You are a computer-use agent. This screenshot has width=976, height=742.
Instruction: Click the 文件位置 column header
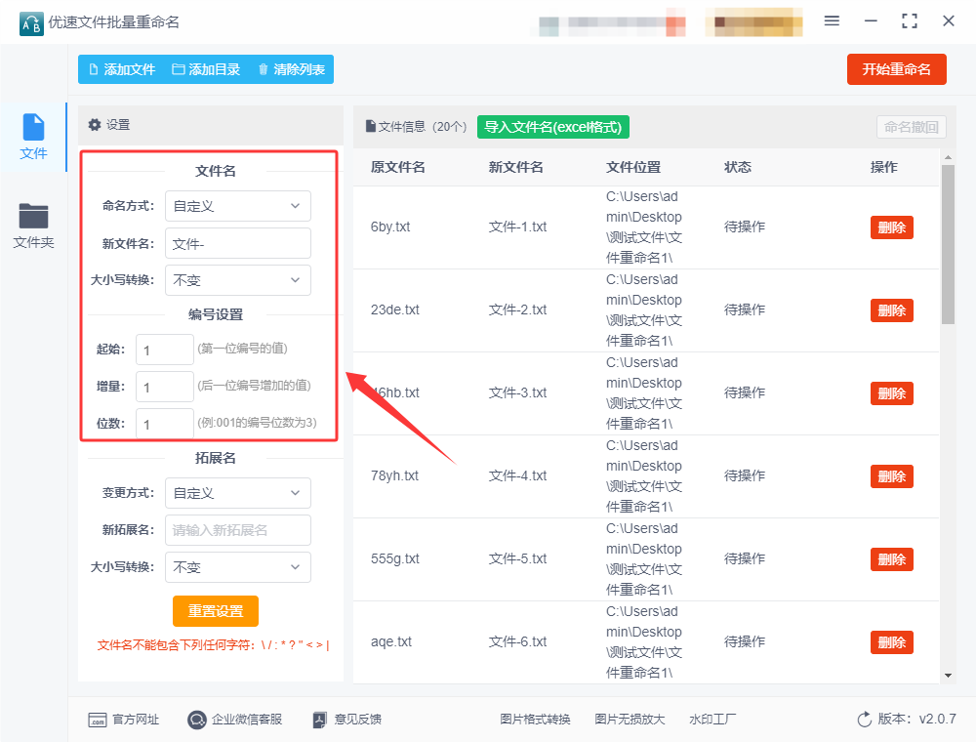click(x=633, y=167)
